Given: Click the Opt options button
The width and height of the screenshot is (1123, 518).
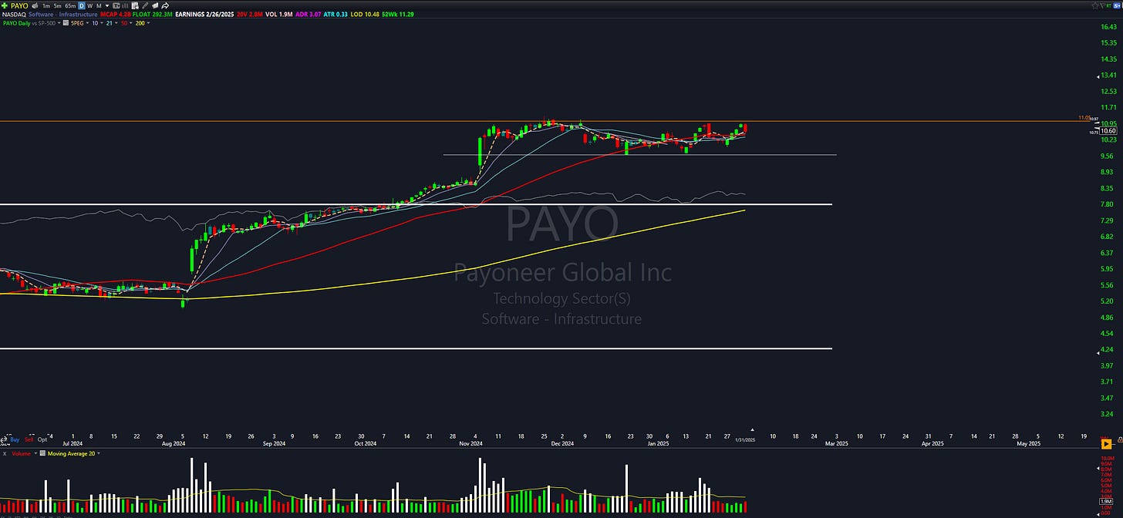Looking at the screenshot, I should click(x=42, y=439).
